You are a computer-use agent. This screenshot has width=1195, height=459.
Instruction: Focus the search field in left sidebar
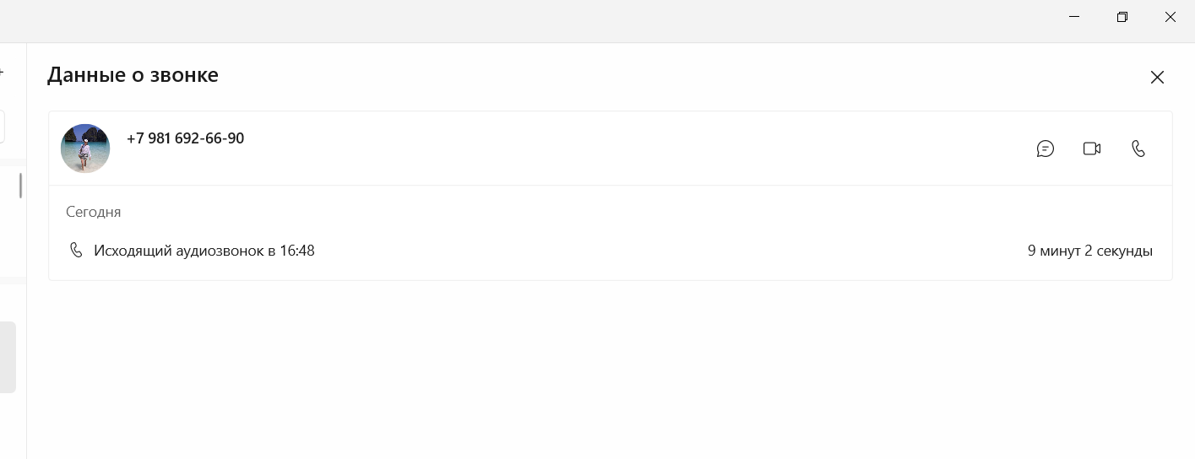point(3,127)
